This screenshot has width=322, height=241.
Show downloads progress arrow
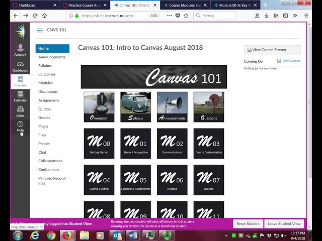(267, 16)
